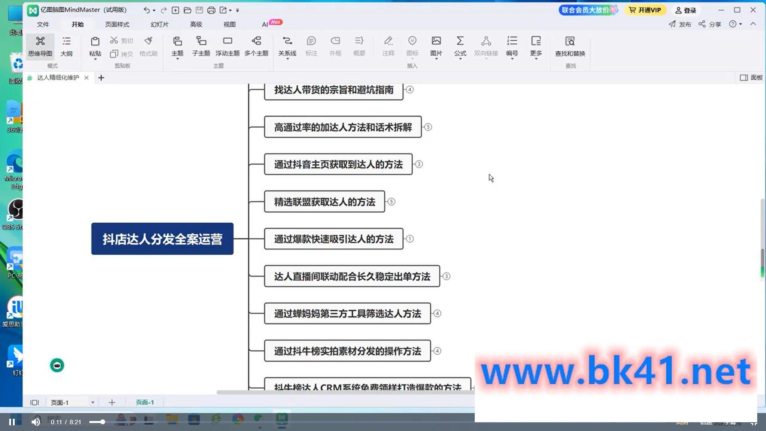Click the copy (拷贝) icon
Screen dimensions: 766x431
(x=114, y=54)
